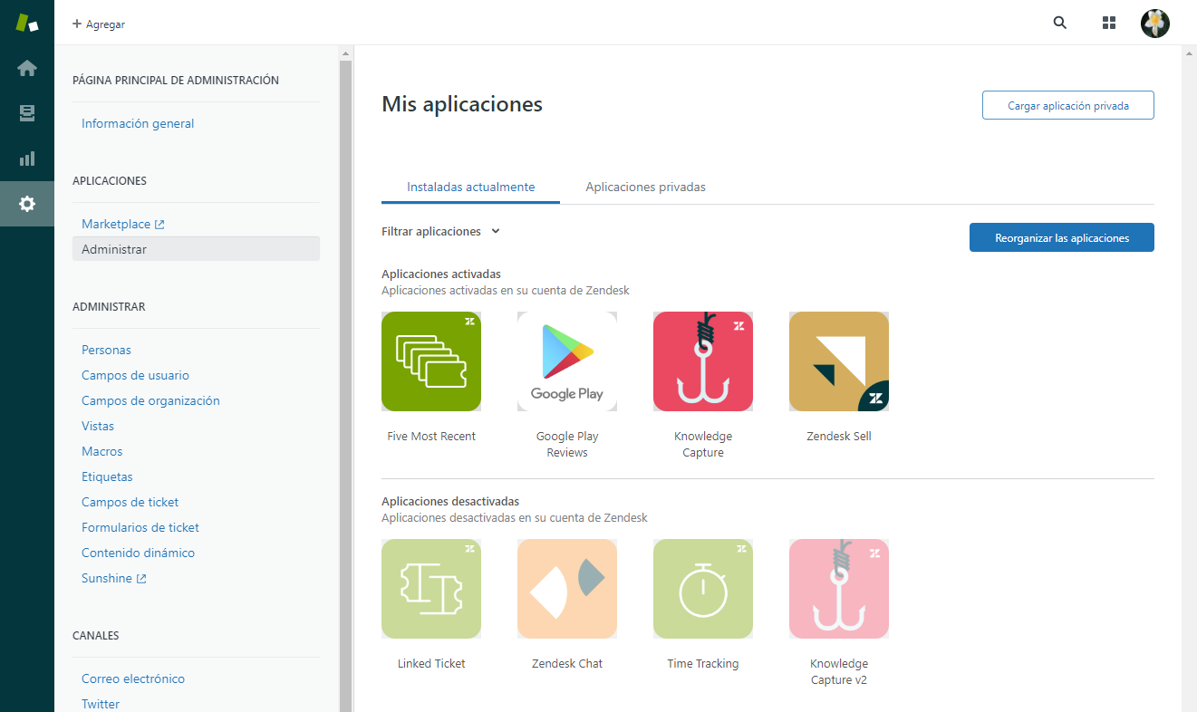Open the Macros link

[101, 452]
